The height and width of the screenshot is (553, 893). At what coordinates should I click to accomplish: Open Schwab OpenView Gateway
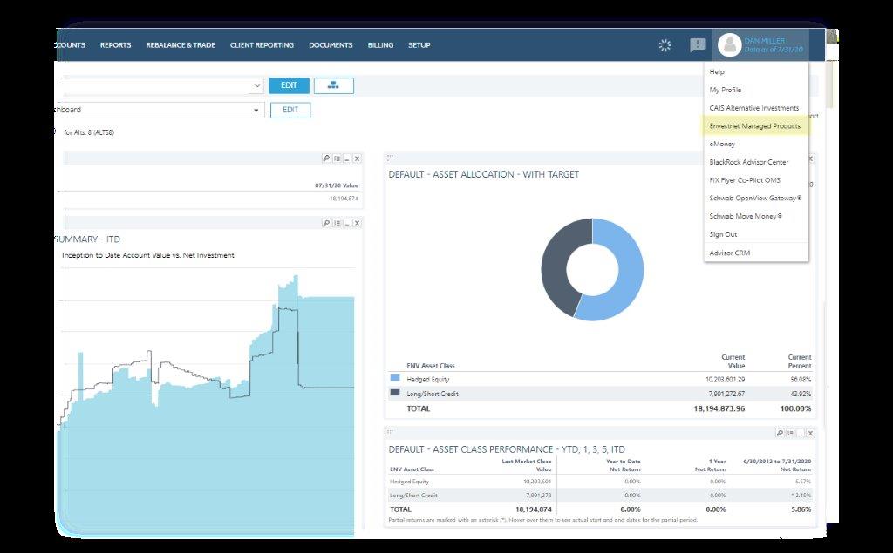pyautogui.click(x=756, y=198)
